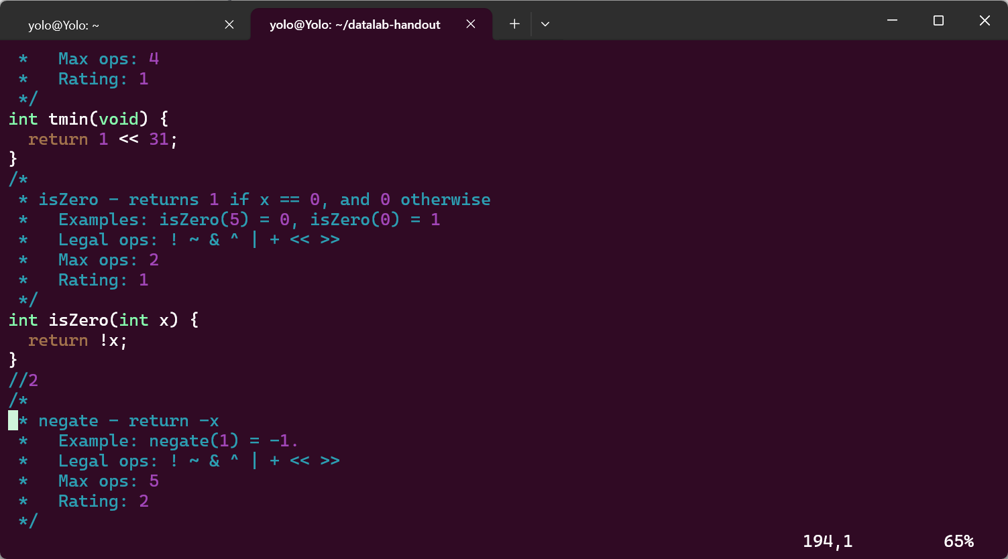Place cursor on the tmin function name

click(68, 119)
